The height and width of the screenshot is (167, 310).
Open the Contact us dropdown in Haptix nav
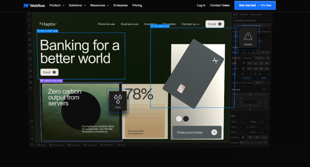190,24
